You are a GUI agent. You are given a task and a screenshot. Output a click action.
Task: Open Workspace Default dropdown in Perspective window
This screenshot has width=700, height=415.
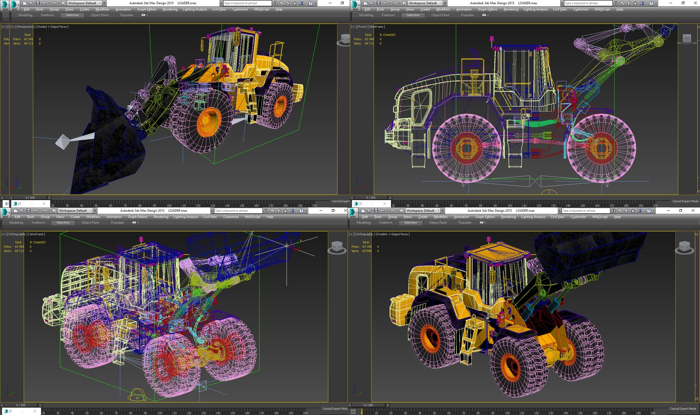(x=84, y=3)
